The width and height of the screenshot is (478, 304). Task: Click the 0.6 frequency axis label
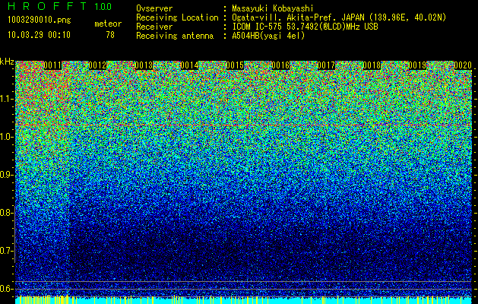pos(5,289)
